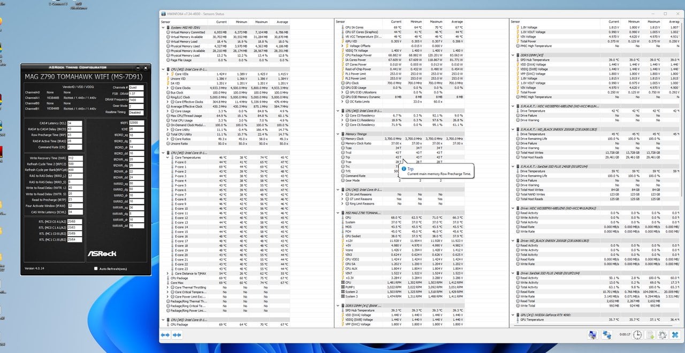This screenshot has height=353, width=685.
Task: Expand the Core Clocks row
Action: click(168, 88)
